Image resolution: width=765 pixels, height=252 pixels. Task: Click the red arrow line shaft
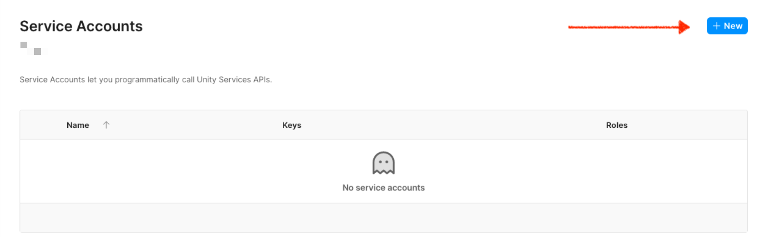(x=623, y=27)
